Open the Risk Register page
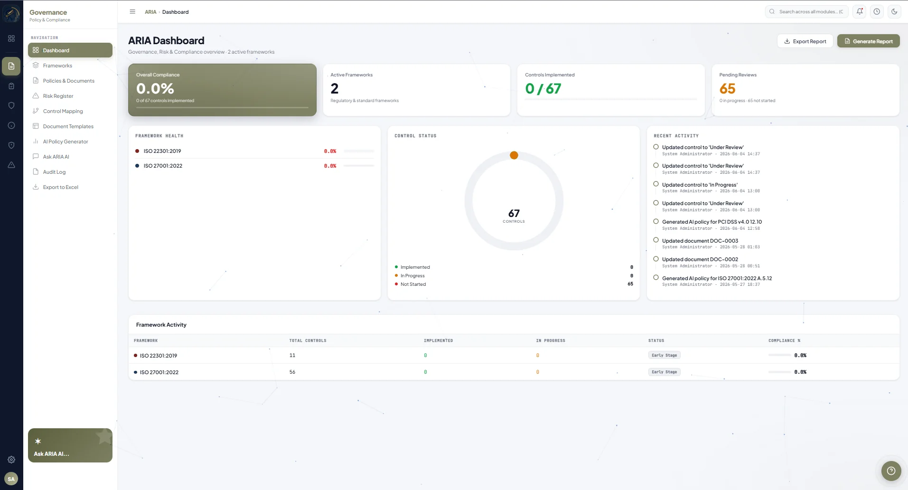This screenshot has width=908, height=490. click(70, 96)
